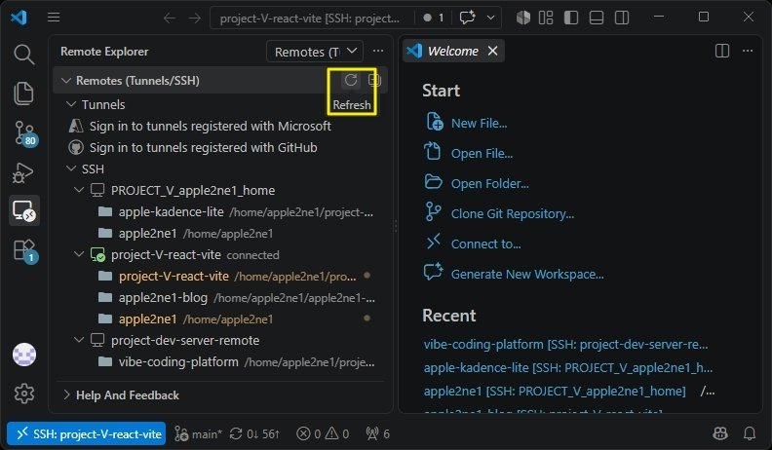The image size is (772, 450).
Task: Open Copilot status icon in status bar
Action: click(720, 433)
